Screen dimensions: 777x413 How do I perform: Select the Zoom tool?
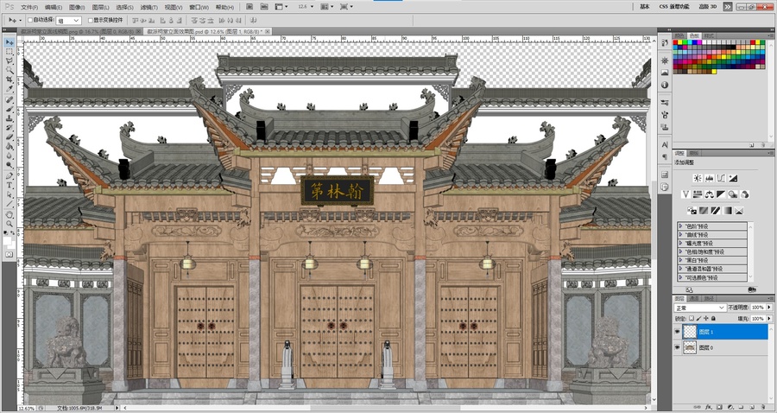click(x=9, y=224)
